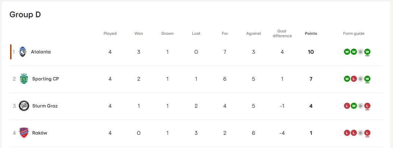The image size is (393, 148).
Task: Click the Raków club crest
Action: click(24, 133)
